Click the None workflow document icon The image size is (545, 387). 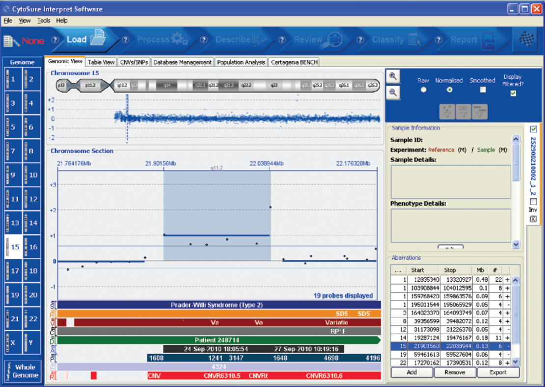(x=11, y=41)
